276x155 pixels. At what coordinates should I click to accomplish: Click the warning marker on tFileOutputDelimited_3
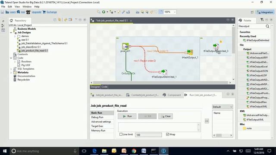221,42
